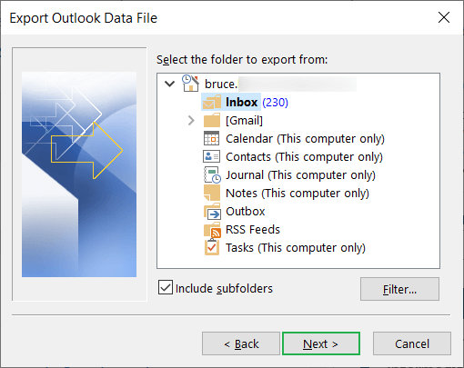464x368 pixels.
Task: Click the 'Include subfolders' label text
Action: (224, 288)
